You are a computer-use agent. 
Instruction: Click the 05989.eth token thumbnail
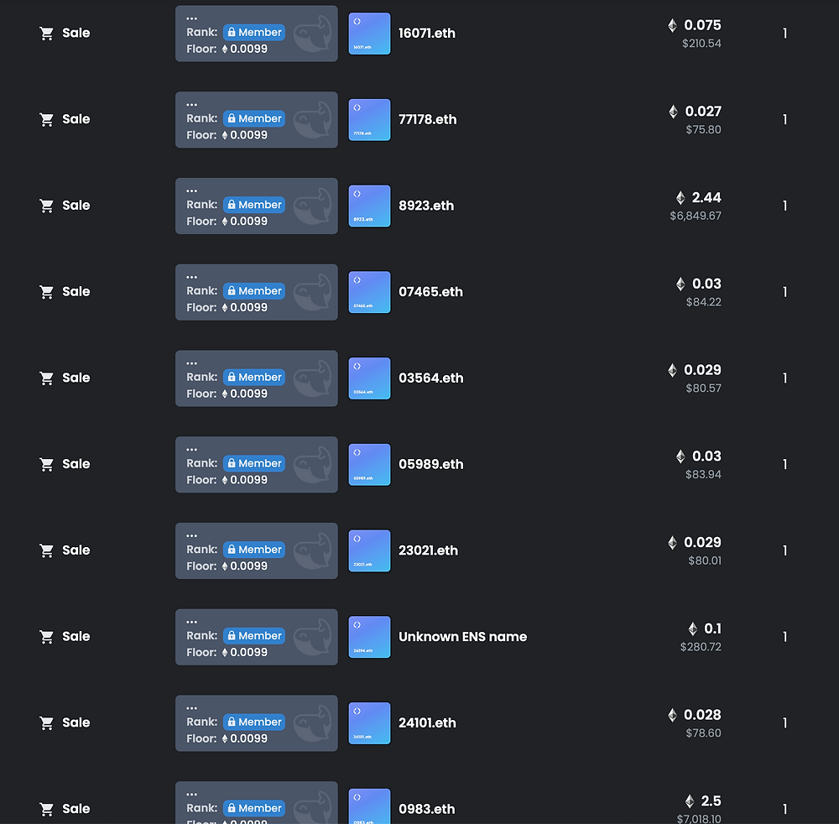[369, 464]
